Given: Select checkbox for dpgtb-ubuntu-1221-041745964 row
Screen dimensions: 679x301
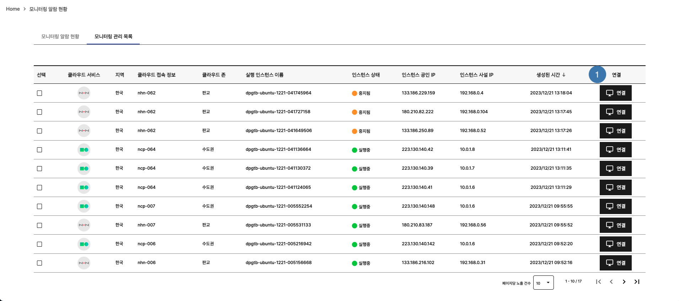Looking at the screenshot, I should [39, 93].
